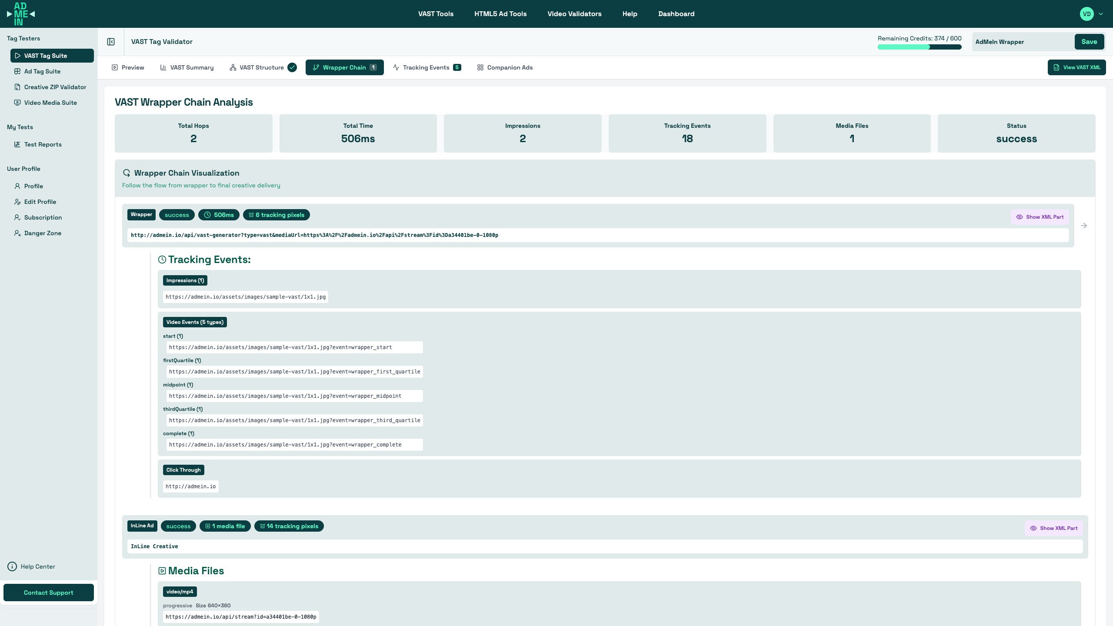Collapse the sidebar panel icon
Viewport: 1113px width, 626px height.
click(x=111, y=42)
